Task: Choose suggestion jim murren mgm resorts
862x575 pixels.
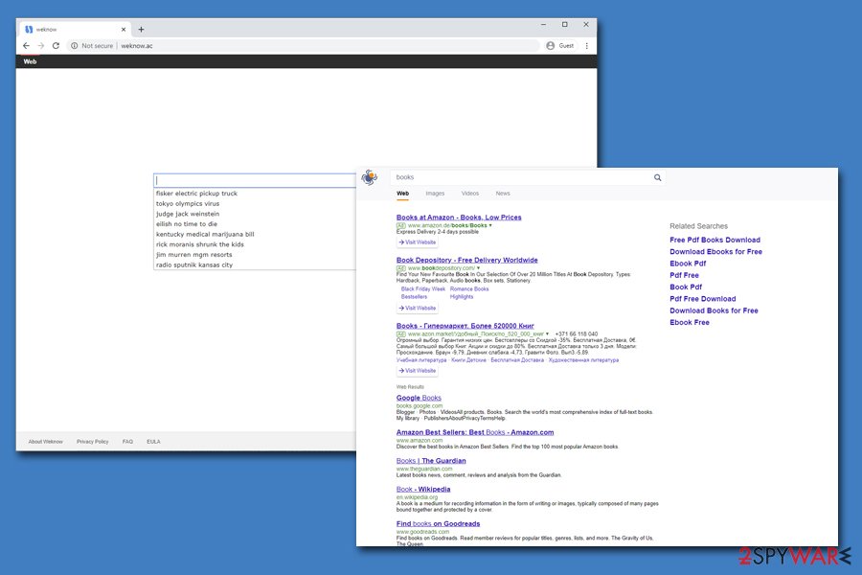Action: [193, 254]
